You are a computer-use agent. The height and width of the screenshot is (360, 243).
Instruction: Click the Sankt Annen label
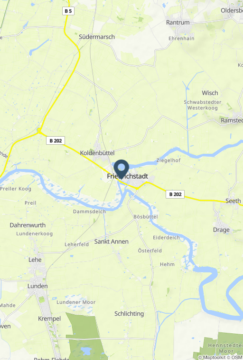pos(112,241)
